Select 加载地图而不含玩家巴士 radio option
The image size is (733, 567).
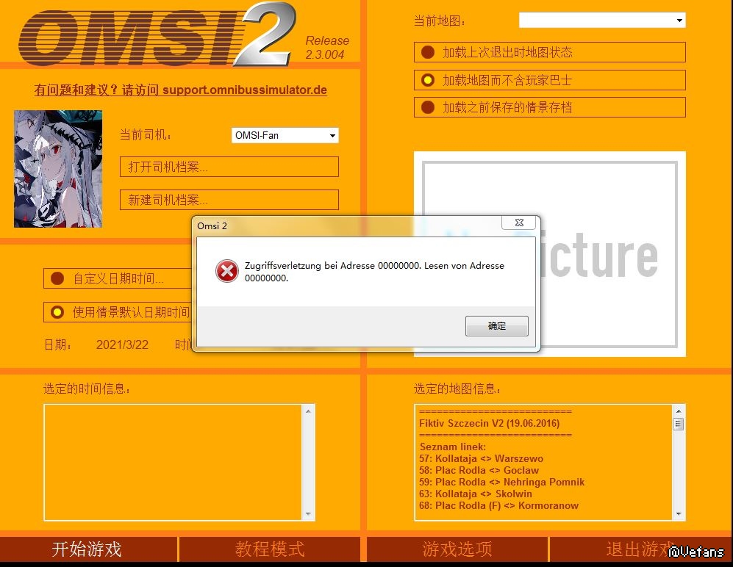pyautogui.click(x=550, y=80)
